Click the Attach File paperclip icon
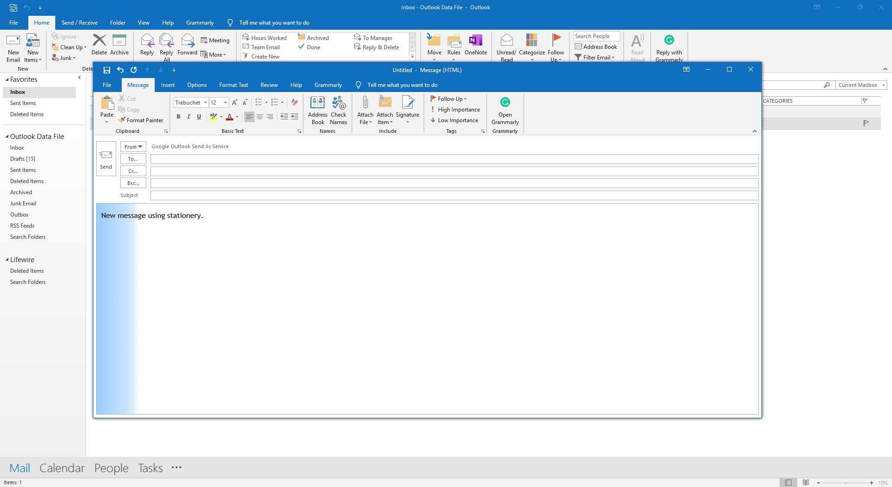892x487 pixels. coord(365,103)
